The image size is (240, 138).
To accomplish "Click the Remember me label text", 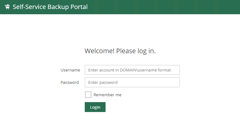I will coord(107,95).
